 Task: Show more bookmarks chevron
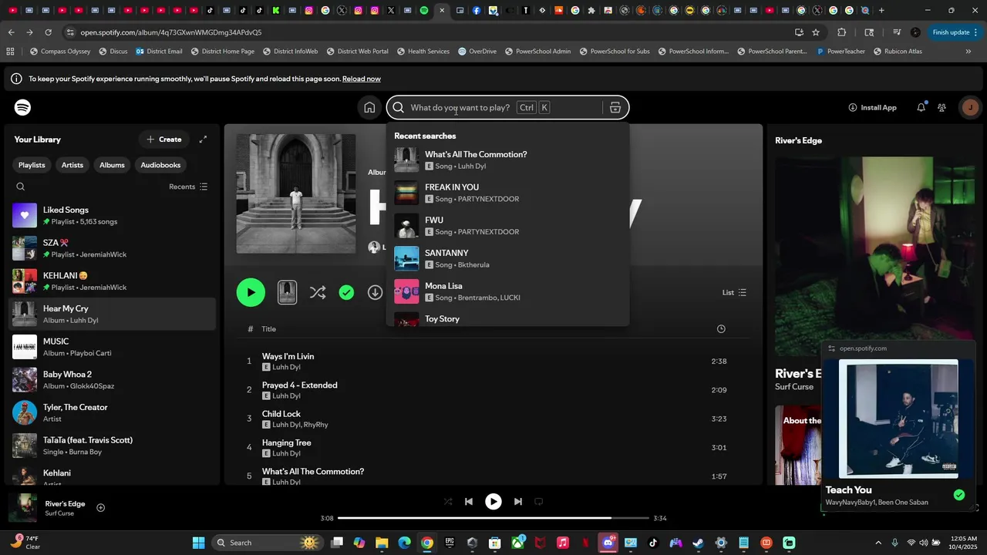coord(968,52)
